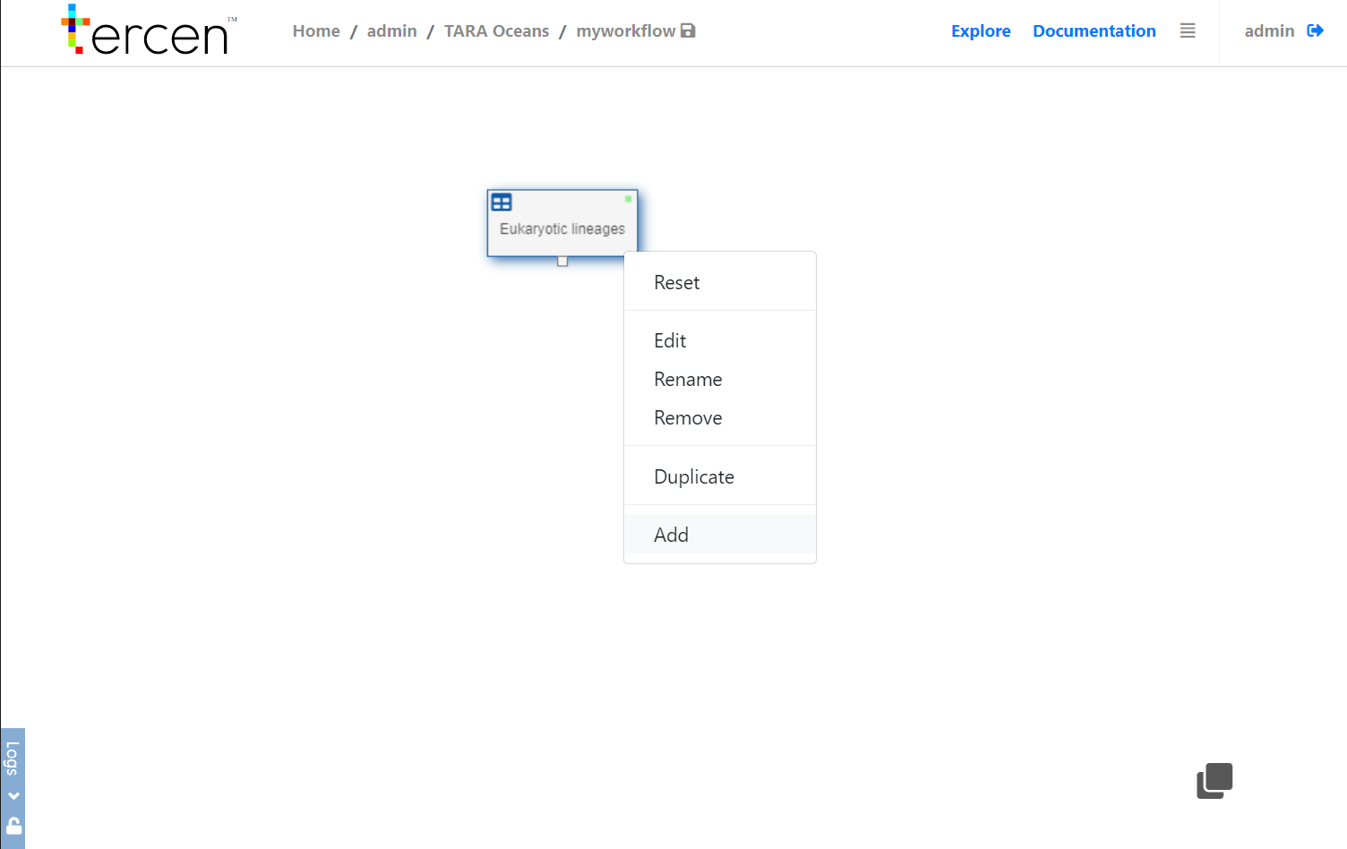Click the myworkflow breadcrumb name

626,31
